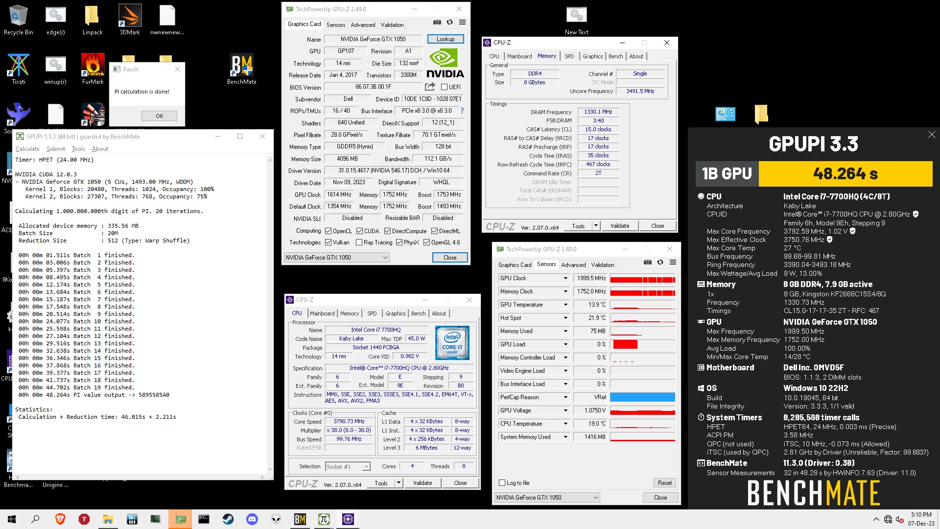Open the Linpack folder icon
This screenshot has width=940, height=529.
pyautogui.click(x=92, y=20)
